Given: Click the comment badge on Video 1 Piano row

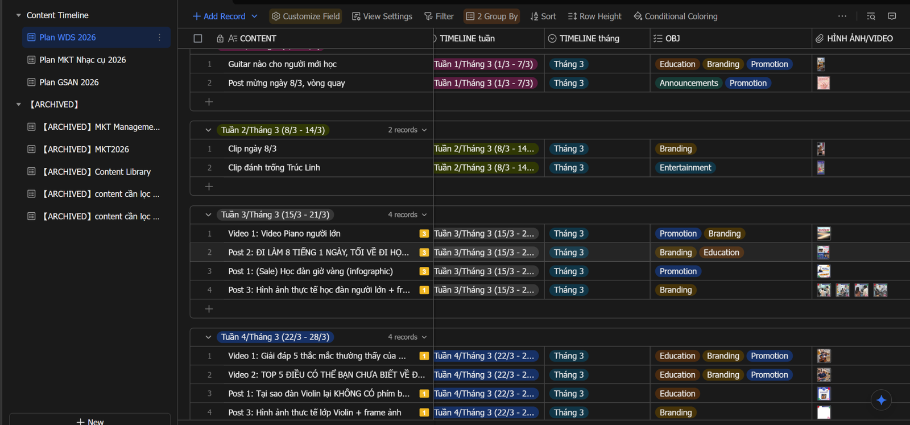Looking at the screenshot, I should coord(424,234).
